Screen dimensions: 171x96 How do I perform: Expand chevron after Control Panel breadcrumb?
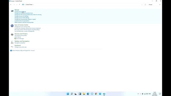coord(33,5)
